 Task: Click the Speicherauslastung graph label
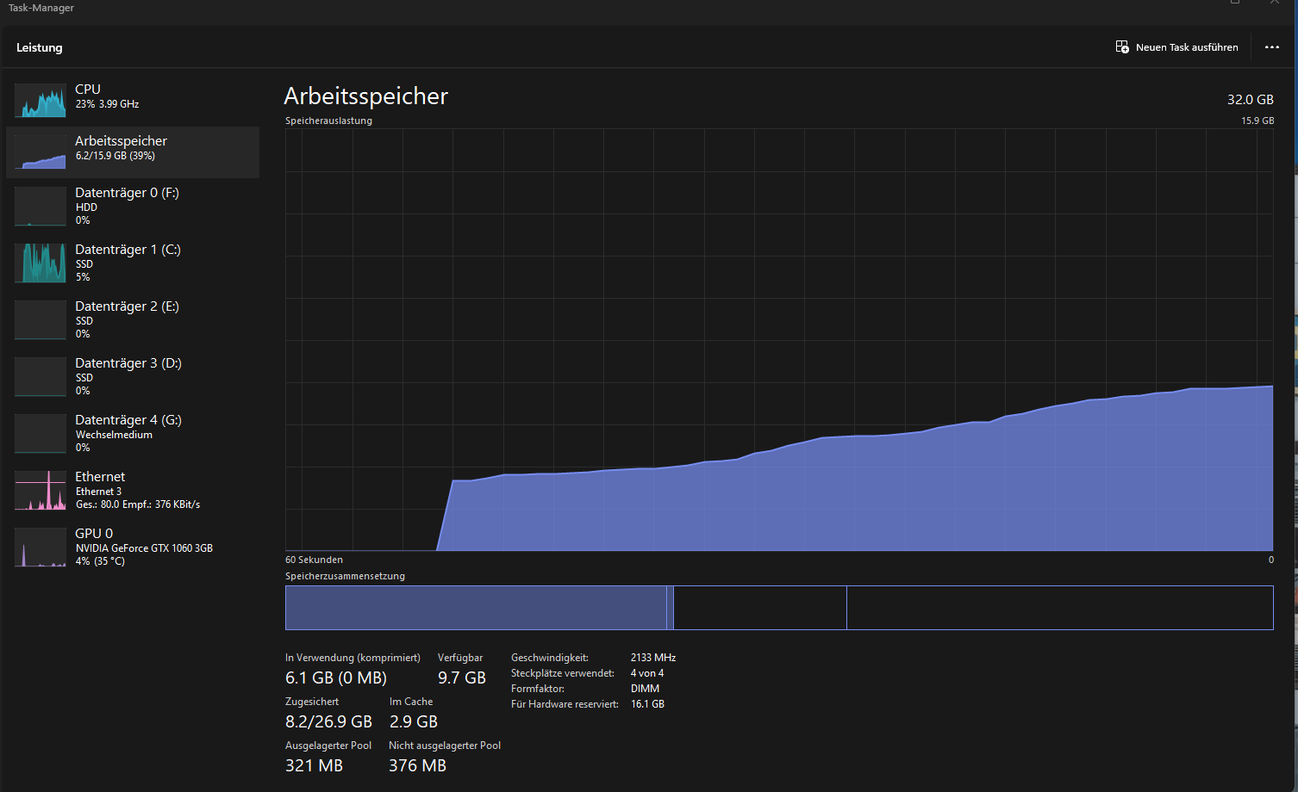[329, 121]
